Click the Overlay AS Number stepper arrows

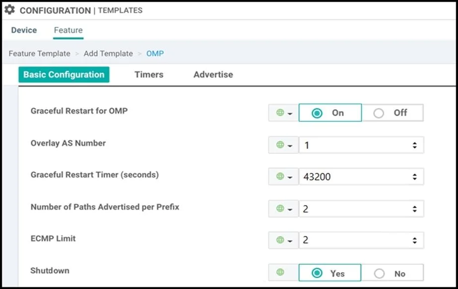pyautogui.click(x=414, y=145)
